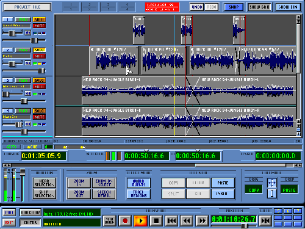305x229 pixels.
Task: Mute track 3
Action: (39, 87)
